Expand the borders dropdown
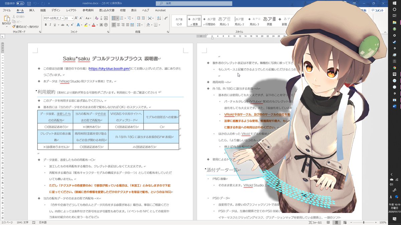Screen dimensions: 401x225 coord(159,25)
